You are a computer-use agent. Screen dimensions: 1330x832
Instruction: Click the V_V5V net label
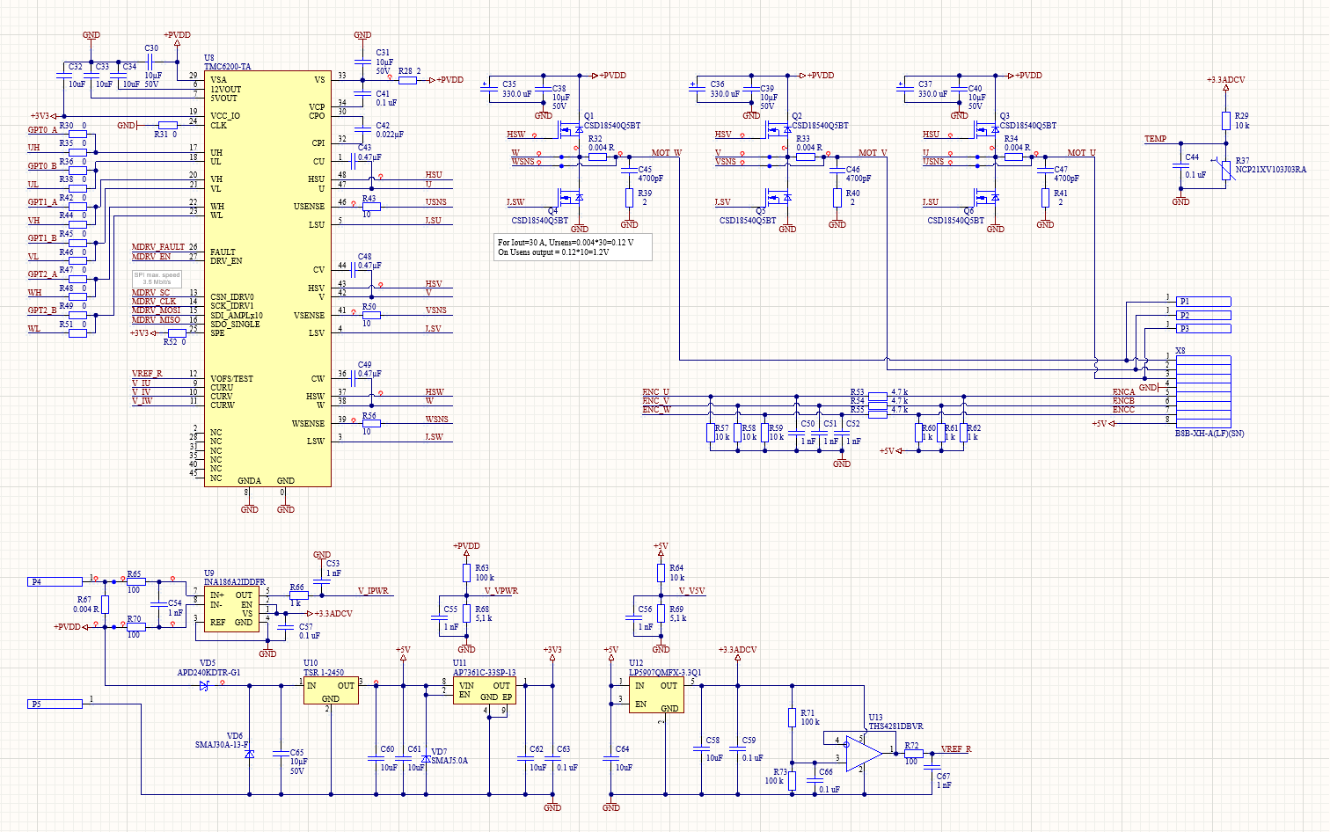[691, 591]
